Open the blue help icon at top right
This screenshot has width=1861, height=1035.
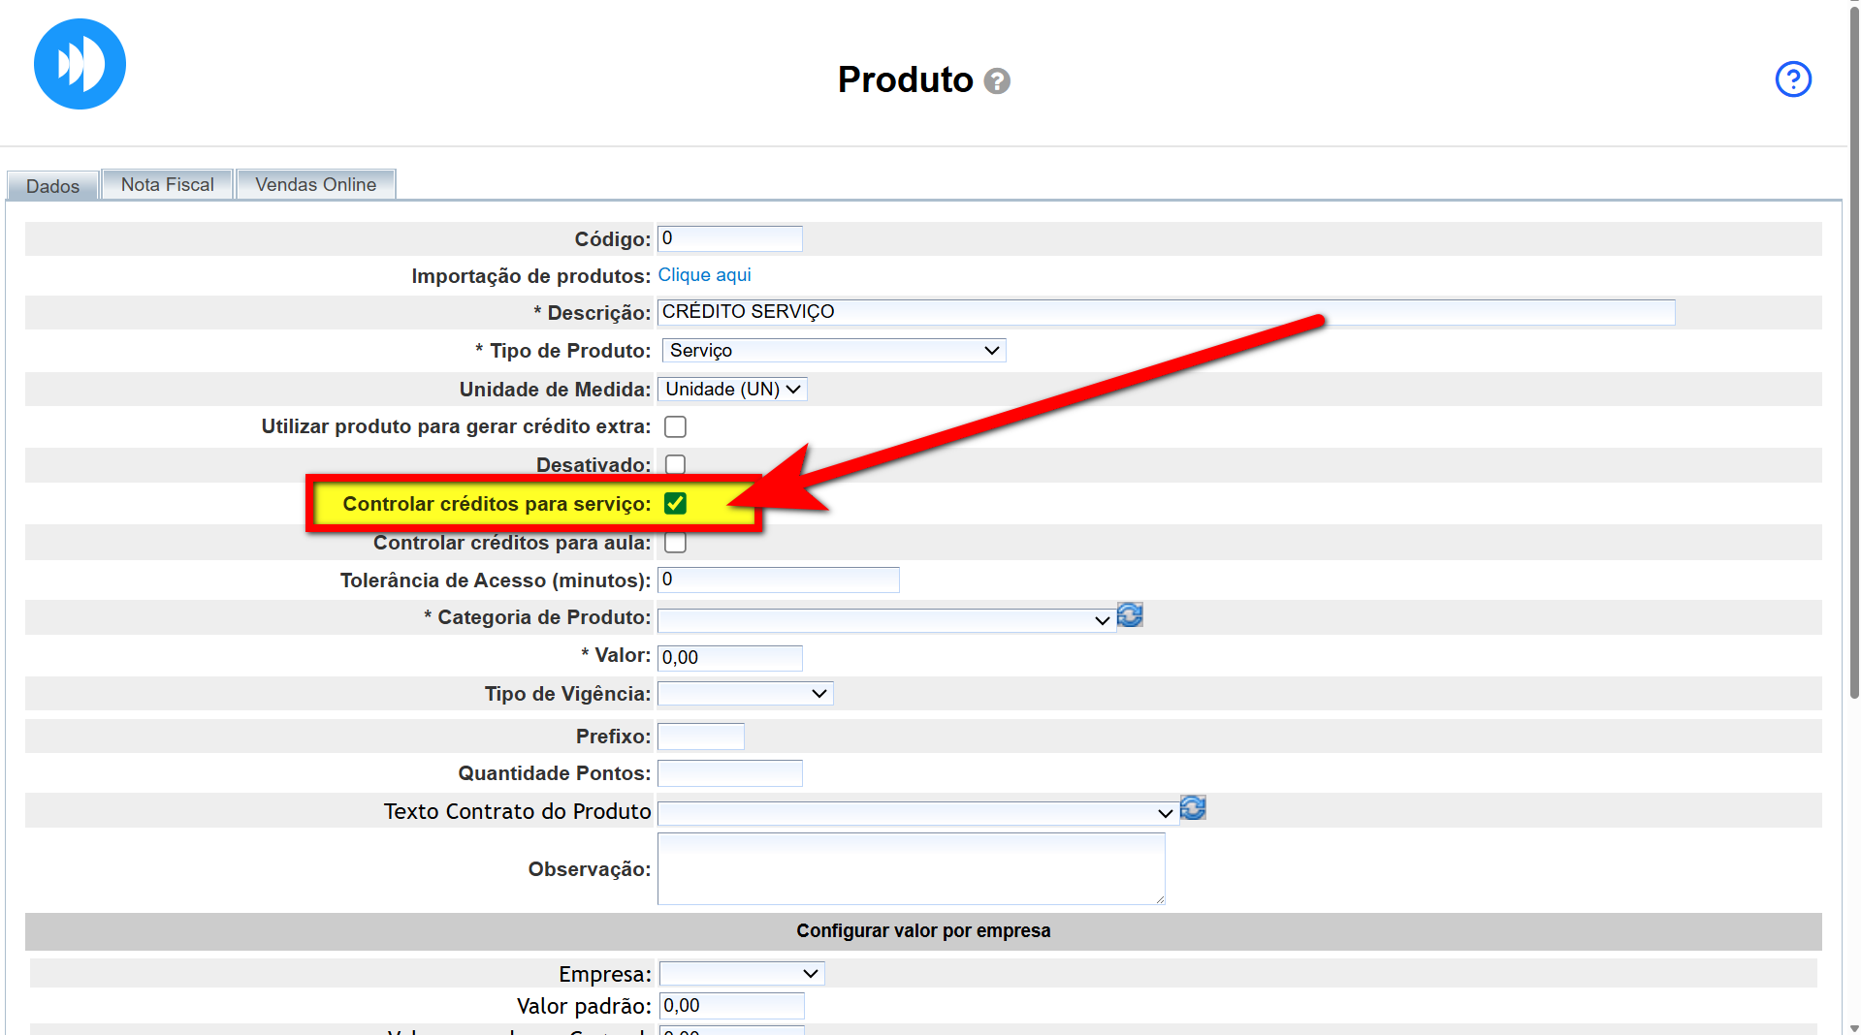coord(1792,79)
